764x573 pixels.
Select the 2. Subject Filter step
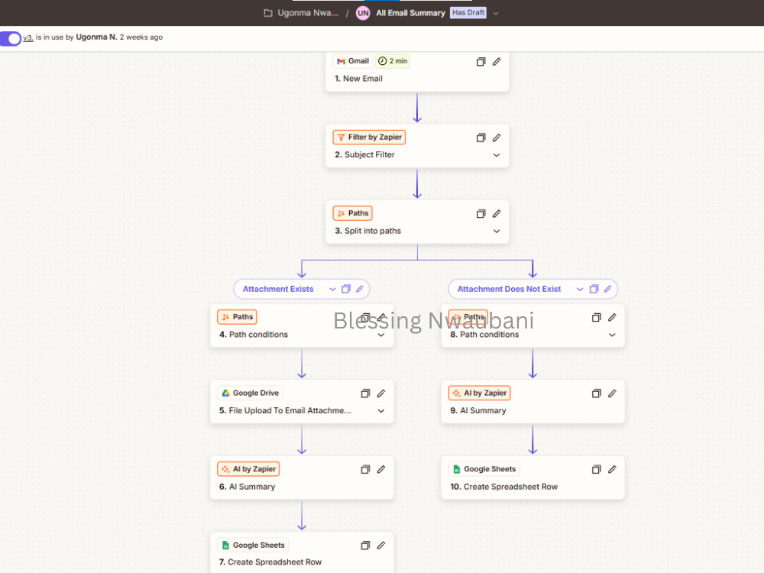(417, 146)
